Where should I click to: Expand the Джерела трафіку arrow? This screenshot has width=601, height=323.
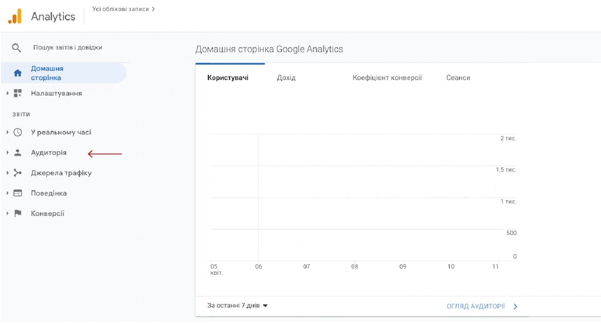point(8,173)
